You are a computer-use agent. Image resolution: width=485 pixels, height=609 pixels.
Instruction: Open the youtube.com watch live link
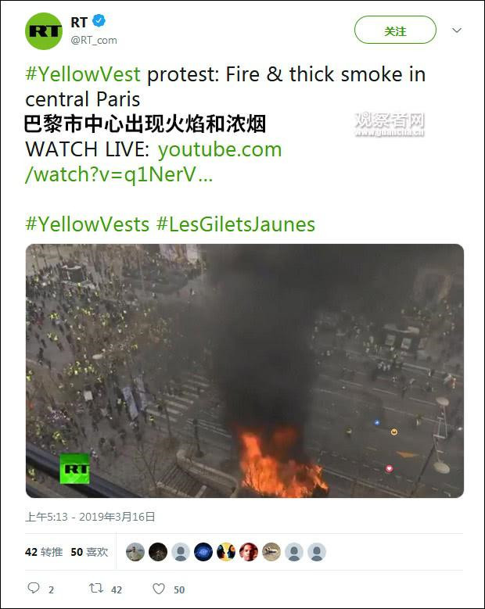(153, 162)
